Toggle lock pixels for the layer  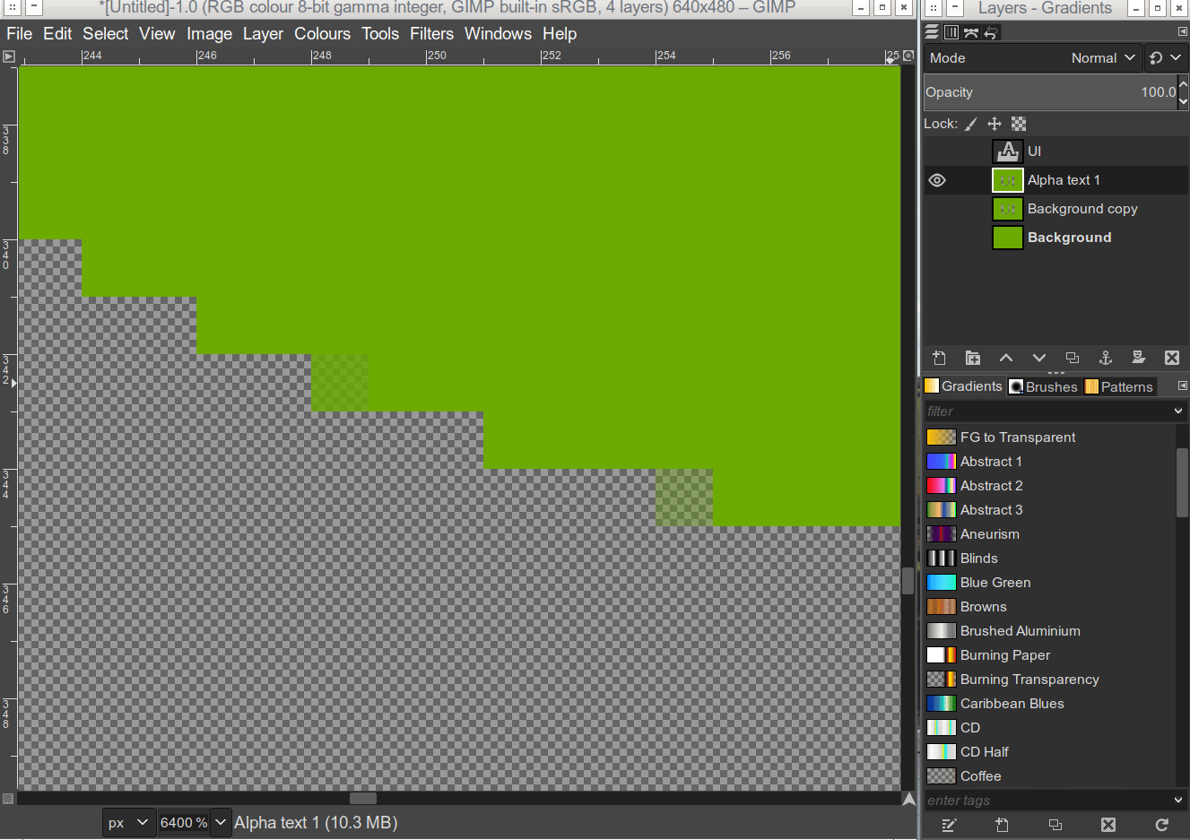coord(971,124)
